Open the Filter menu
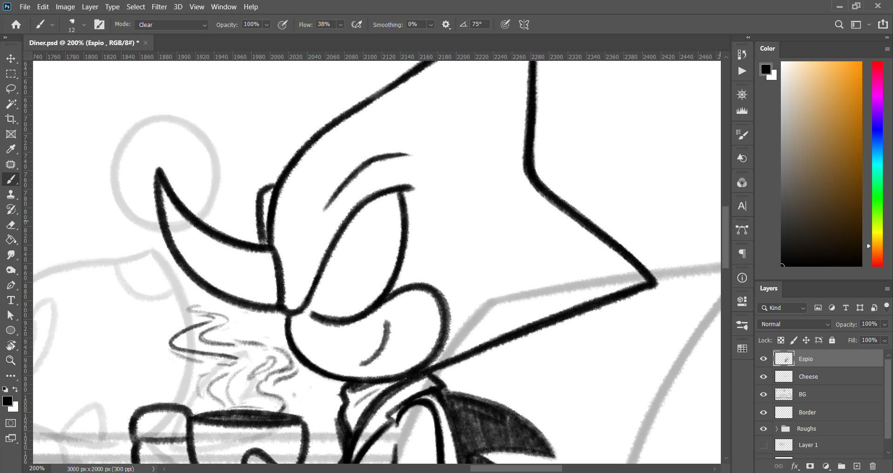The height and width of the screenshot is (473, 893). click(x=159, y=7)
